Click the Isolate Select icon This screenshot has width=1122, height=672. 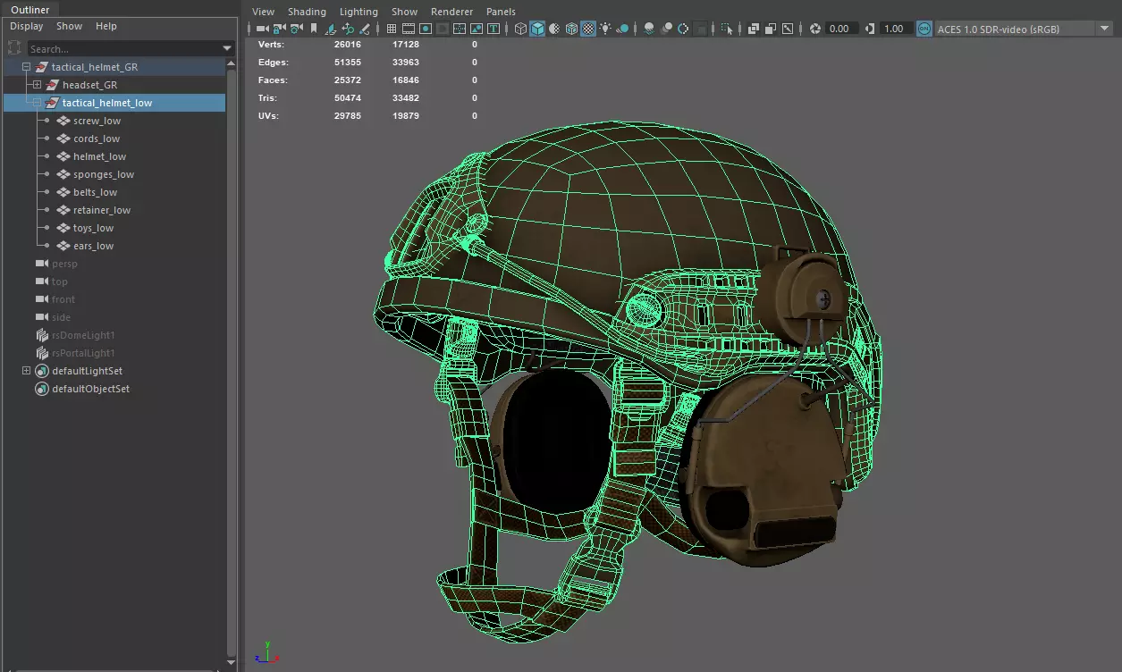[727, 29]
